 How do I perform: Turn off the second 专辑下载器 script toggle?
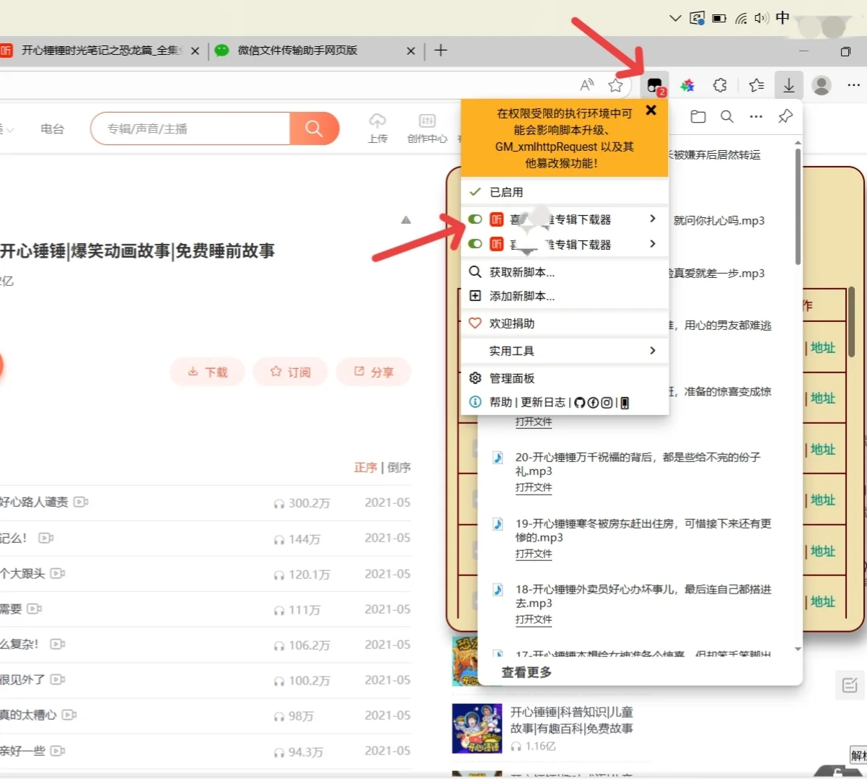[475, 243]
